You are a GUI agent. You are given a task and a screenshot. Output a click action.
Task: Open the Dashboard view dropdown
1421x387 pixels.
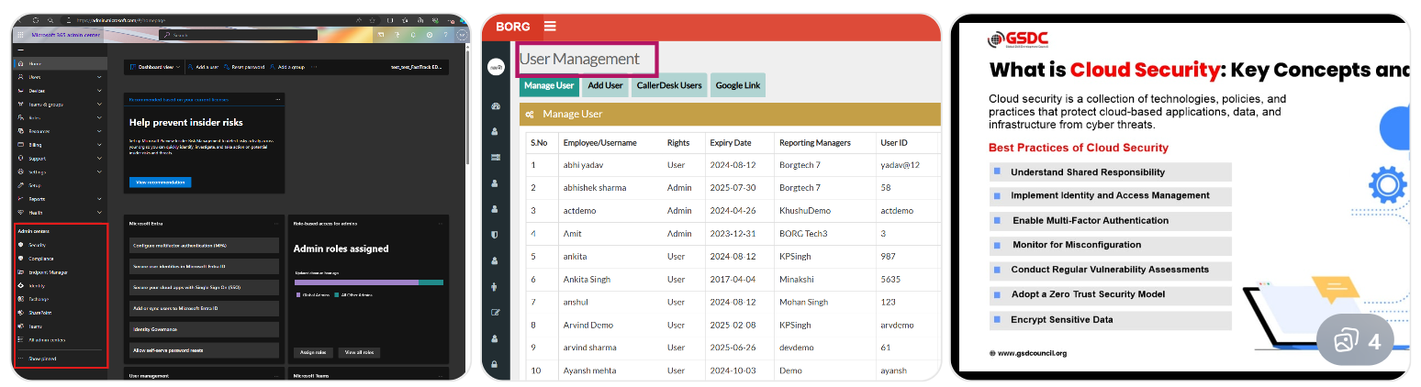[x=155, y=67]
